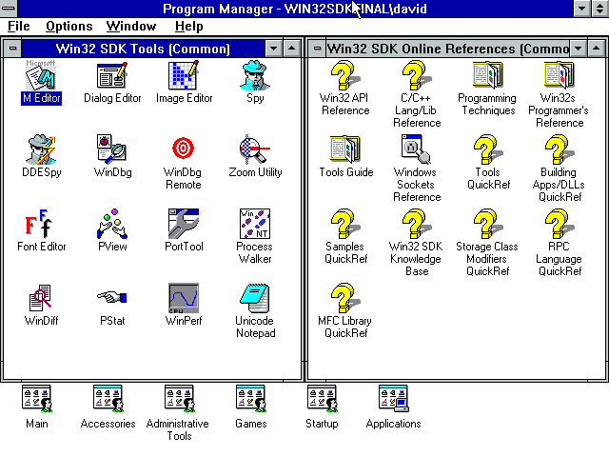
Task: Select the Accessories program group icon
Action: 108,399
